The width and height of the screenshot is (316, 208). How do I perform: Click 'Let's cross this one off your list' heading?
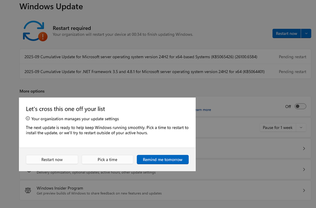coord(65,109)
